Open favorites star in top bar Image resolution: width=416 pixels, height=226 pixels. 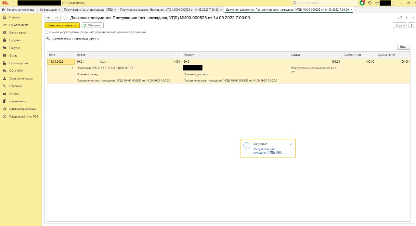tap(377, 3)
